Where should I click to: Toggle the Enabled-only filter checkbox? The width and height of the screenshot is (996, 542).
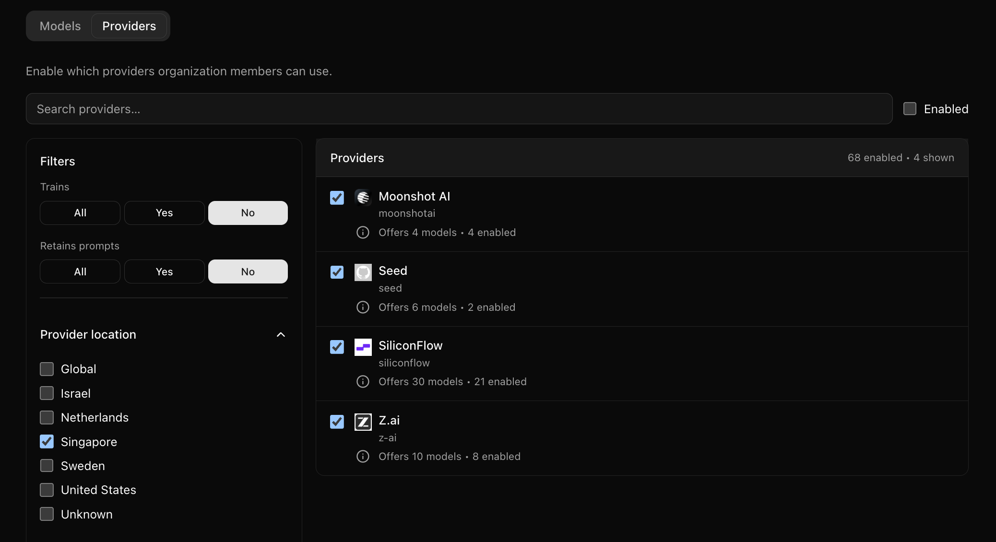tap(910, 109)
